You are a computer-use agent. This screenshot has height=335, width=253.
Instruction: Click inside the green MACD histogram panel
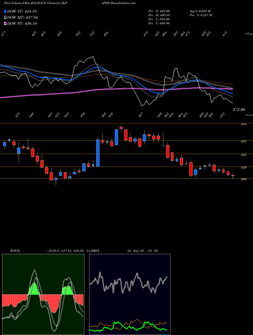[x=43, y=294]
